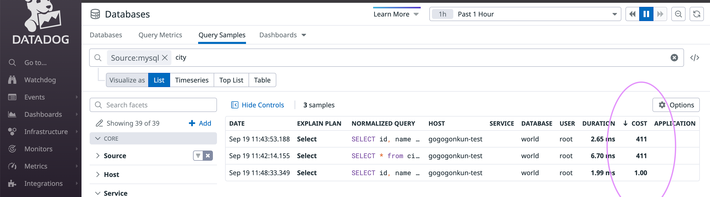Step time range forward

(x=660, y=14)
